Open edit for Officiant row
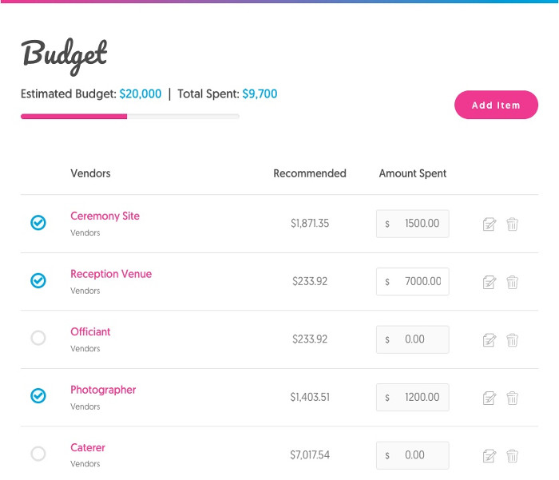559x480 pixels. pos(490,340)
